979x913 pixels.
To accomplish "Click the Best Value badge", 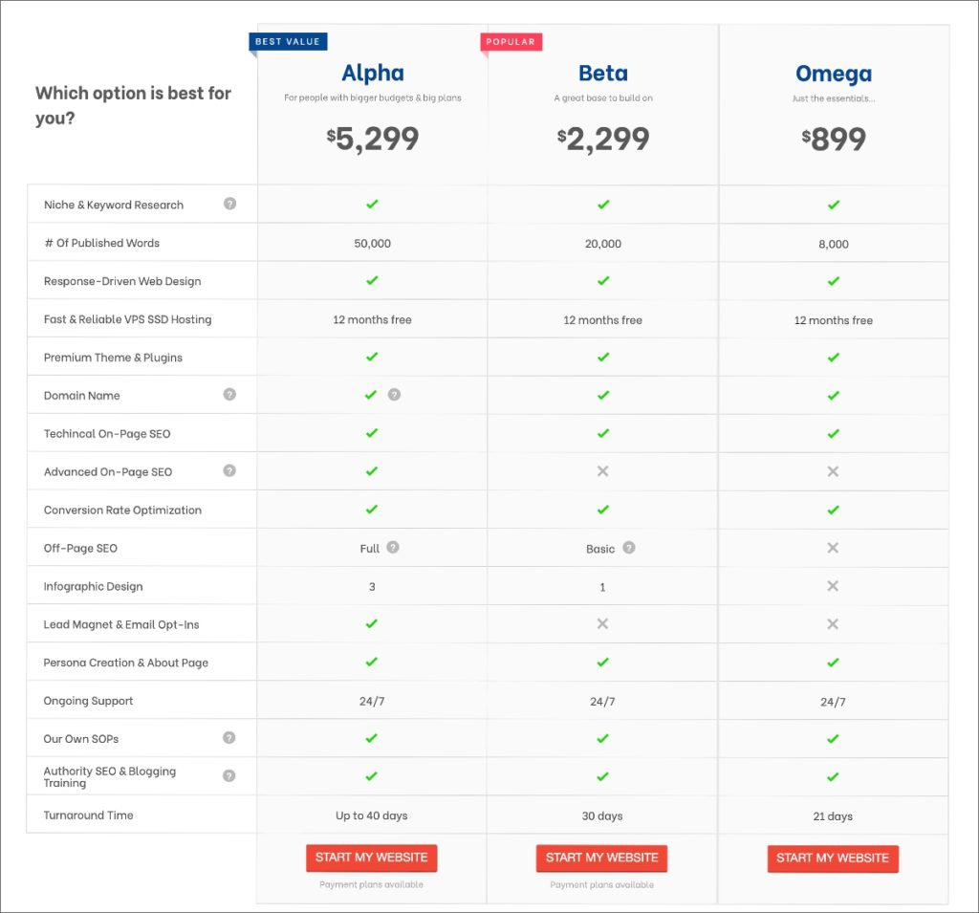I will pos(289,42).
